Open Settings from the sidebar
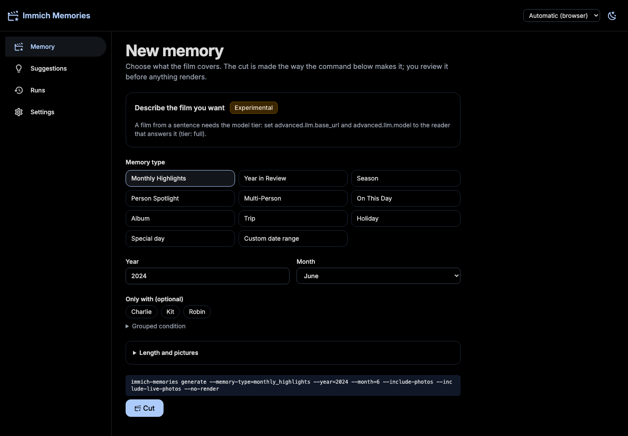 pyautogui.click(x=56, y=112)
